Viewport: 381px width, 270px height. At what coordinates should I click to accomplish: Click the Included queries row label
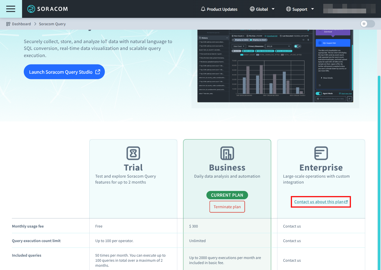coord(26,255)
